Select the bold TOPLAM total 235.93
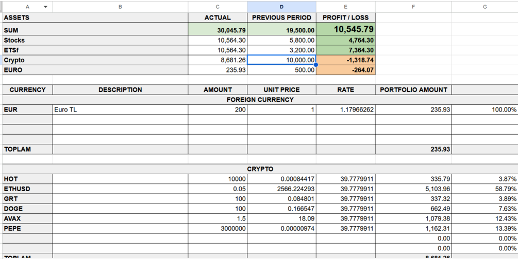Viewport: 518px width, 259px height. pyautogui.click(x=413, y=149)
